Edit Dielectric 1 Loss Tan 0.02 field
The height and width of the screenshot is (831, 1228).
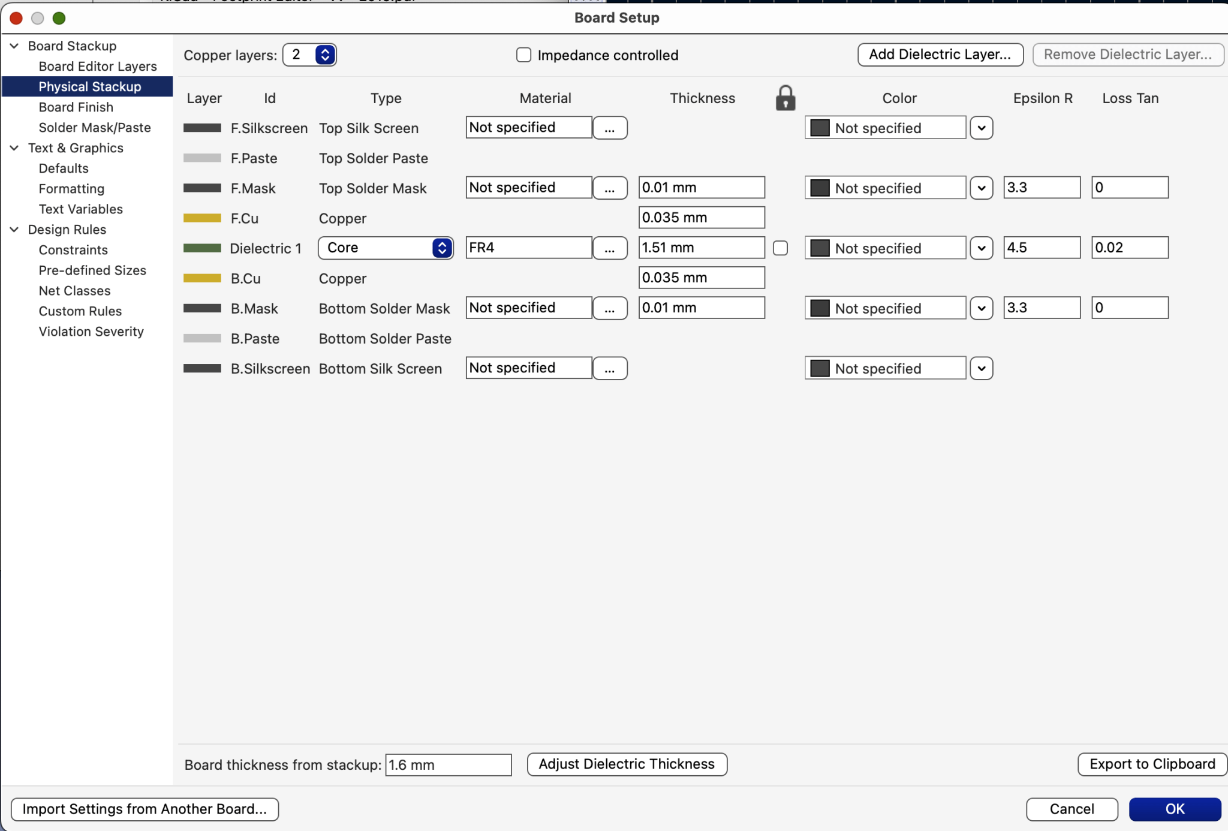point(1130,248)
